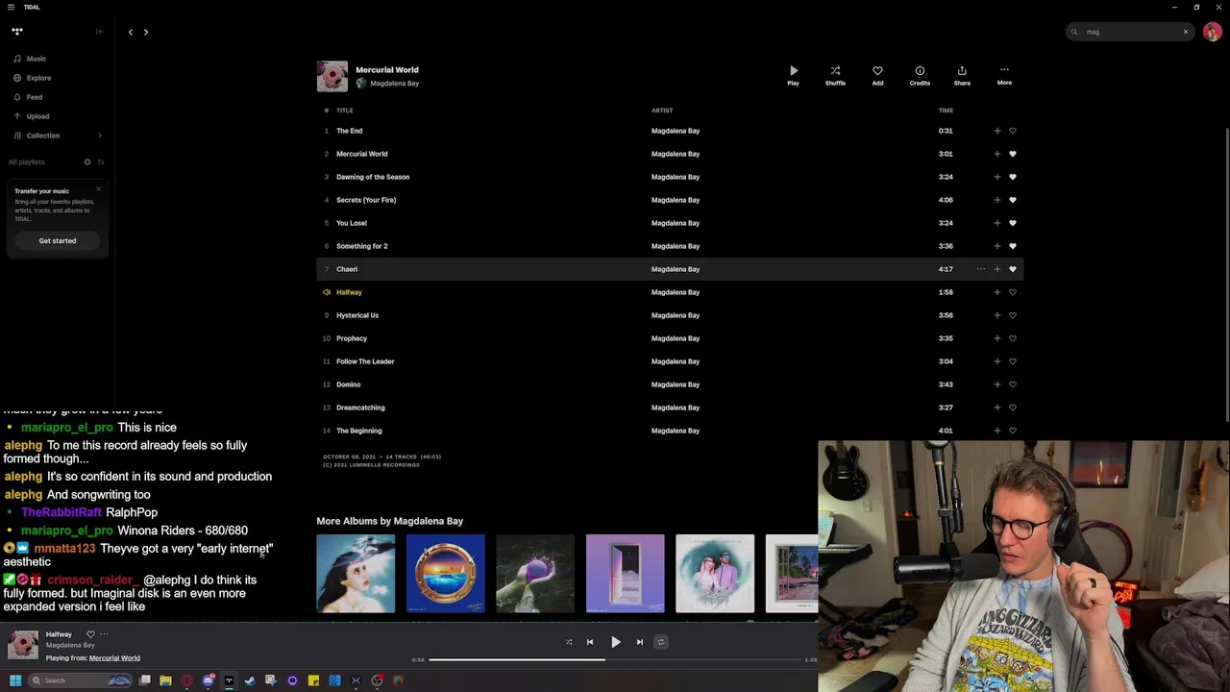Add Domino to a playlist with plus
This screenshot has width=1230, height=692.
pos(996,384)
